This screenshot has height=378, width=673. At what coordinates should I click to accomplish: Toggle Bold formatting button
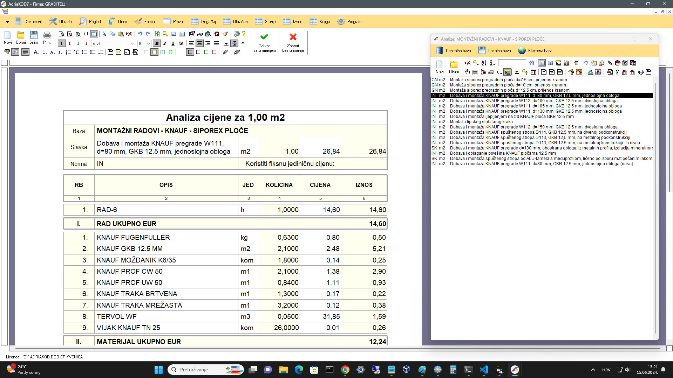click(157, 43)
